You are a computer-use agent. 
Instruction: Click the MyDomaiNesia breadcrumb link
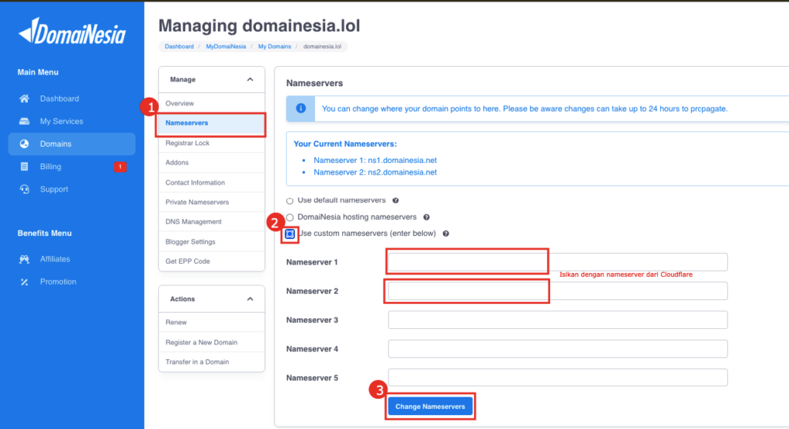pyautogui.click(x=226, y=46)
